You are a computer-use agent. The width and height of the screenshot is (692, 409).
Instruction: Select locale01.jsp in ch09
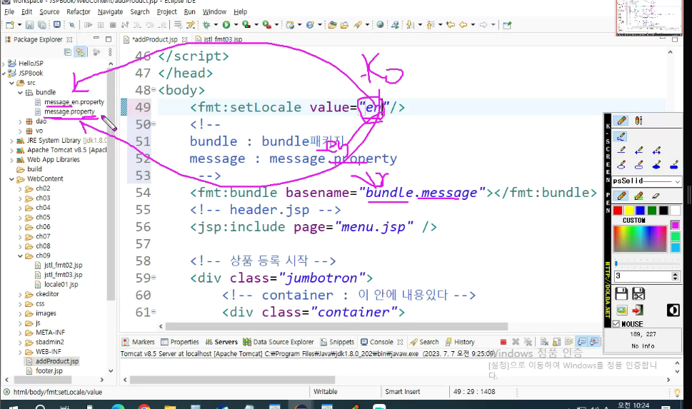pyautogui.click(x=61, y=285)
